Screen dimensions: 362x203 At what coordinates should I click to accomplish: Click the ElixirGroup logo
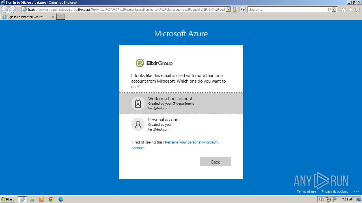[x=154, y=63]
